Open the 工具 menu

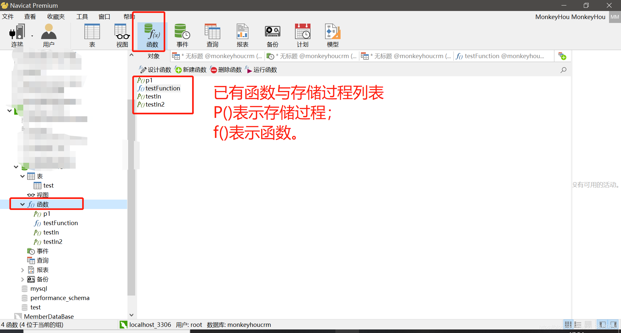82,16
